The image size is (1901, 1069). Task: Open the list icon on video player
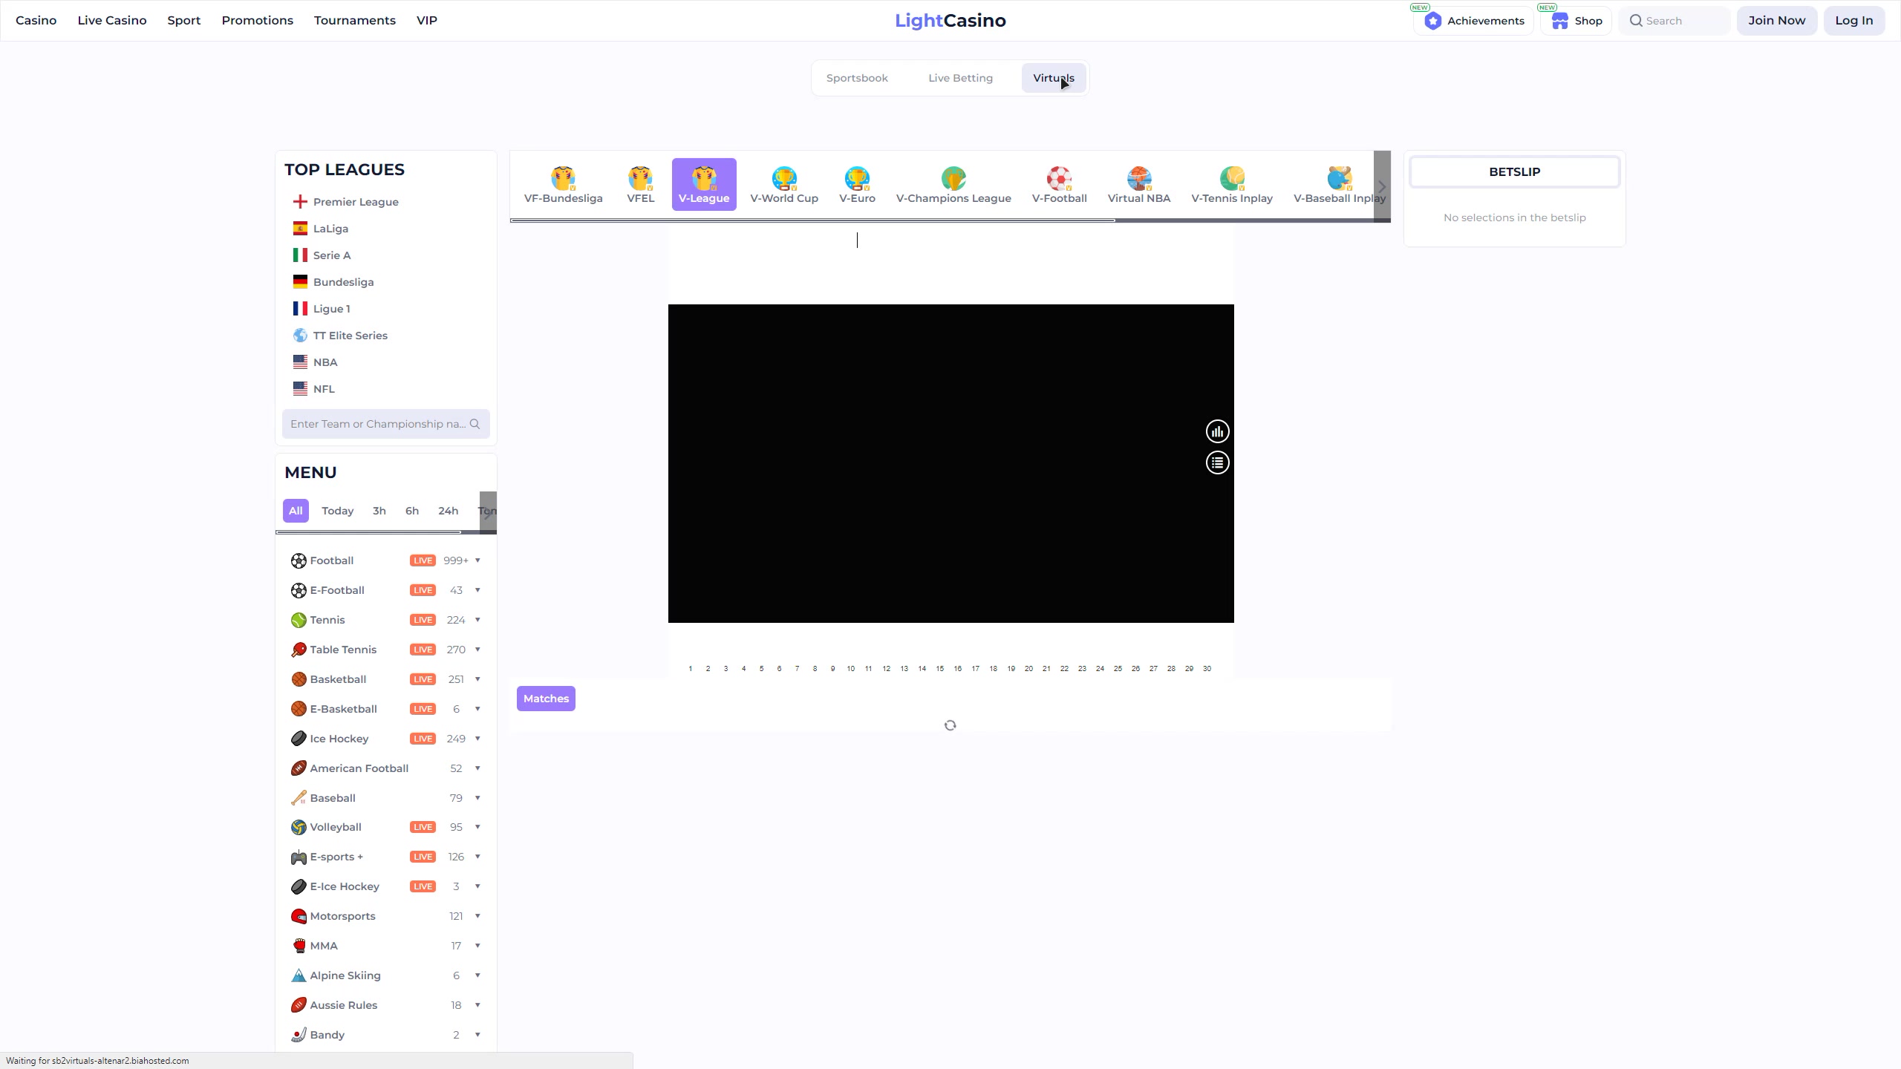1217,463
